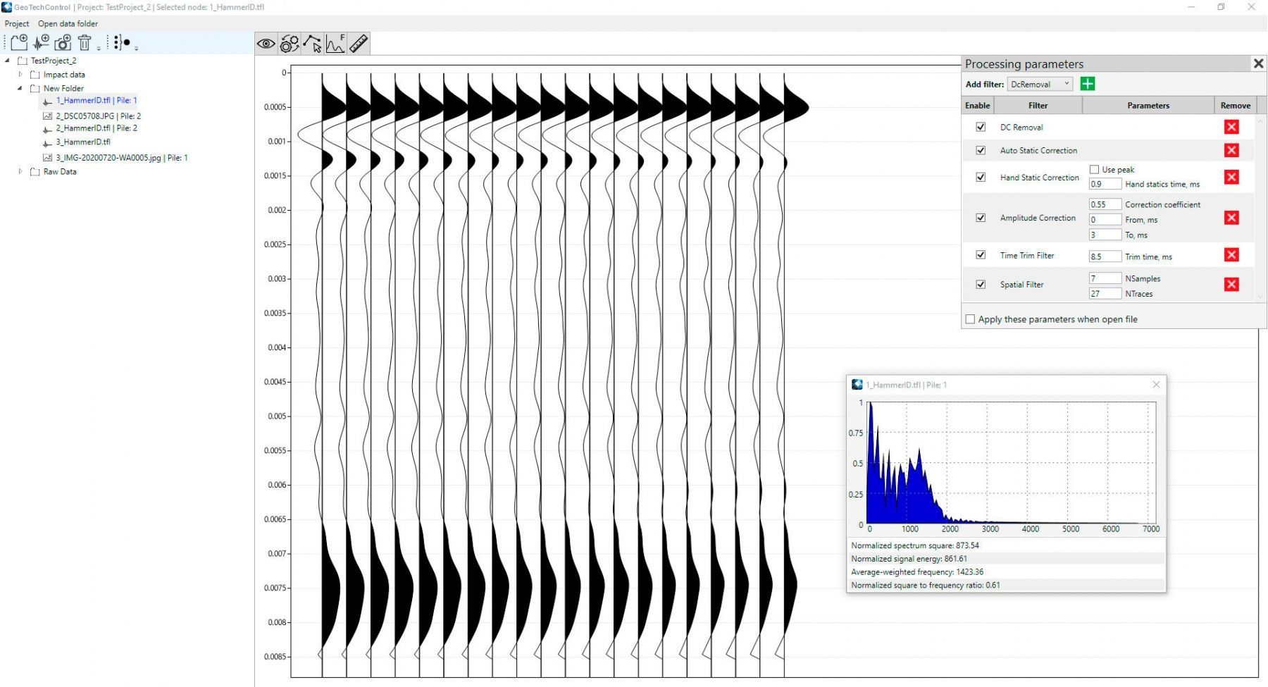Select the ruler measurement tool
The width and height of the screenshot is (1268, 687).
359,44
